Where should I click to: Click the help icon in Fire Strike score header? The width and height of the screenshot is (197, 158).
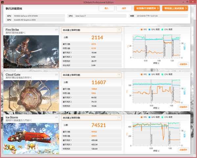pos(119,30)
